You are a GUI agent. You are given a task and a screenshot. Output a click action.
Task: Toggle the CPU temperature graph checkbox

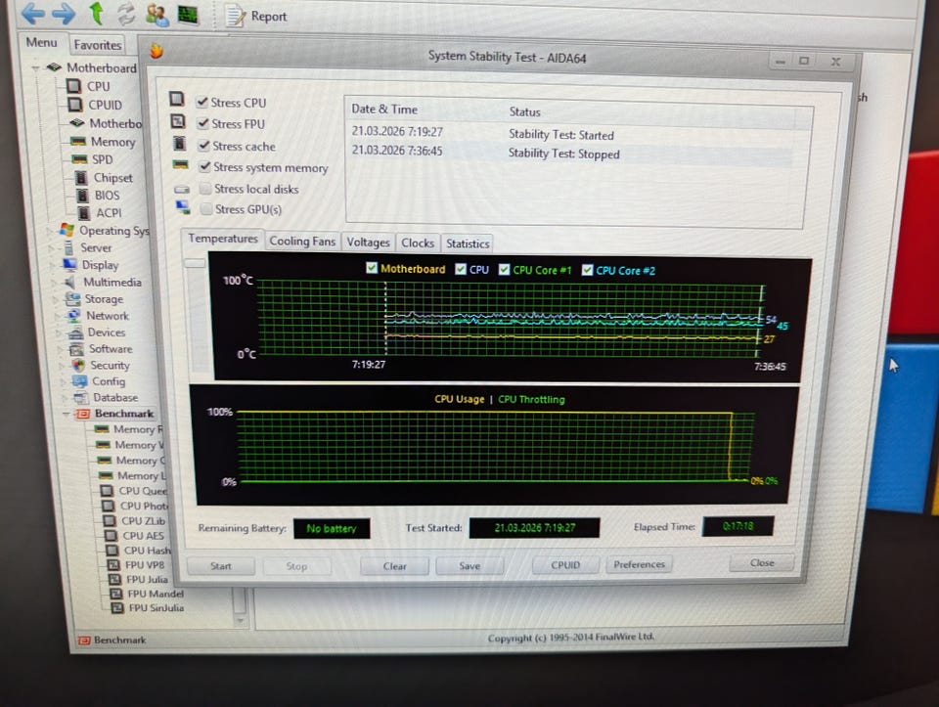pyautogui.click(x=461, y=269)
